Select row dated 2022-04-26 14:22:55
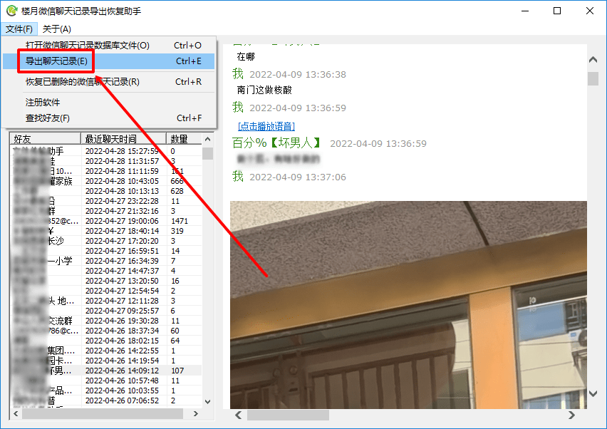This screenshot has width=607, height=429. [x=105, y=351]
